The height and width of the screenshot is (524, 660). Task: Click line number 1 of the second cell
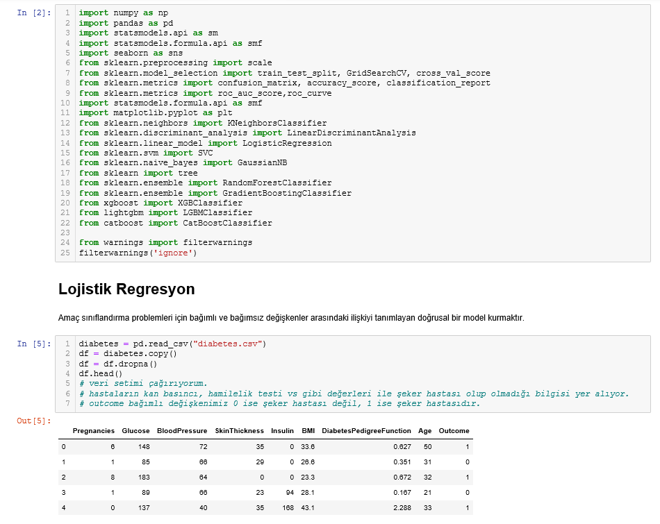[x=68, y=344]
